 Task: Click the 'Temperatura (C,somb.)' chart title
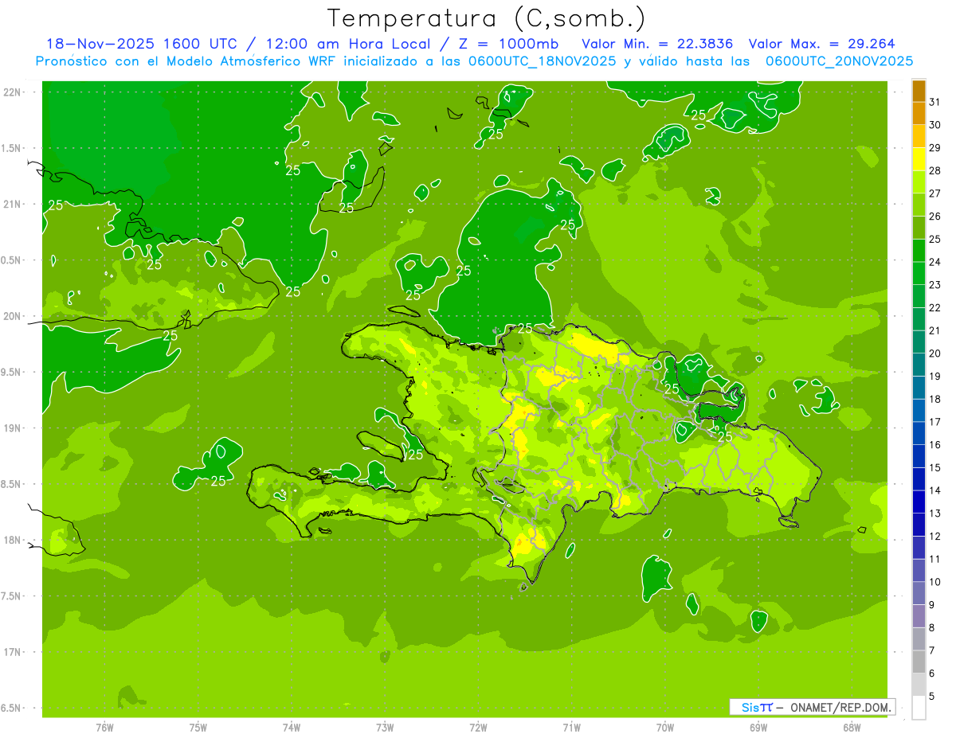(486, 18)
